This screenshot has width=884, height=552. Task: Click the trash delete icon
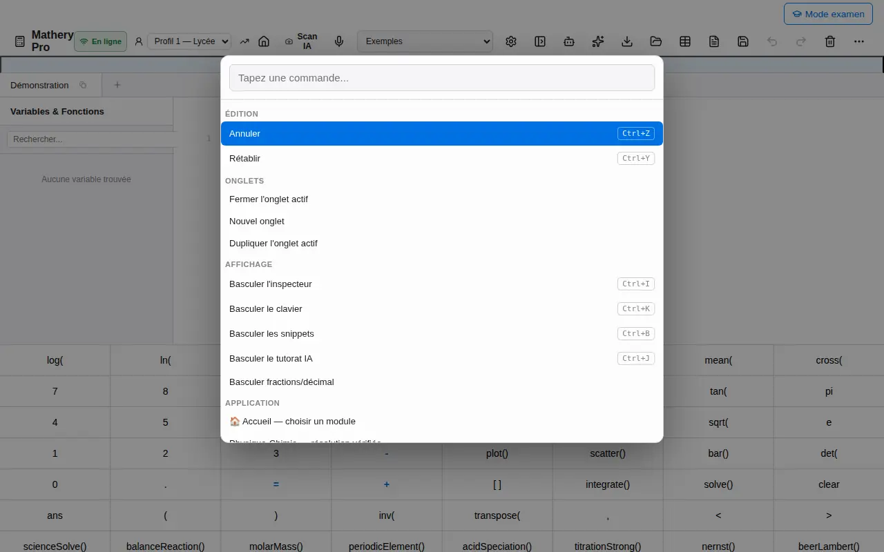coord(830,41)
